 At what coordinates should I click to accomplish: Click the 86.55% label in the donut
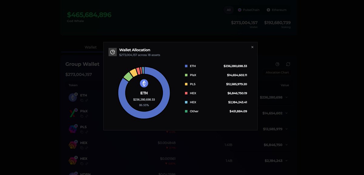click(x=144, y=105)
